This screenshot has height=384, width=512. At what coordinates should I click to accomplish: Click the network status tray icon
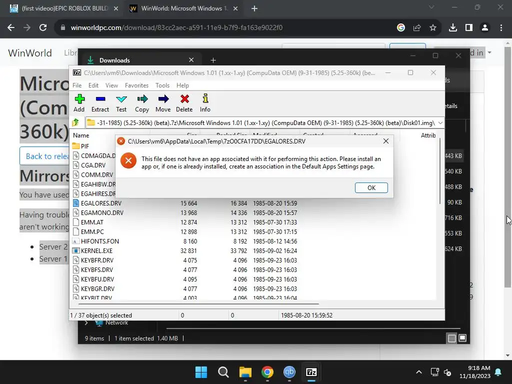pyautogui.click(x=434, y=372)
